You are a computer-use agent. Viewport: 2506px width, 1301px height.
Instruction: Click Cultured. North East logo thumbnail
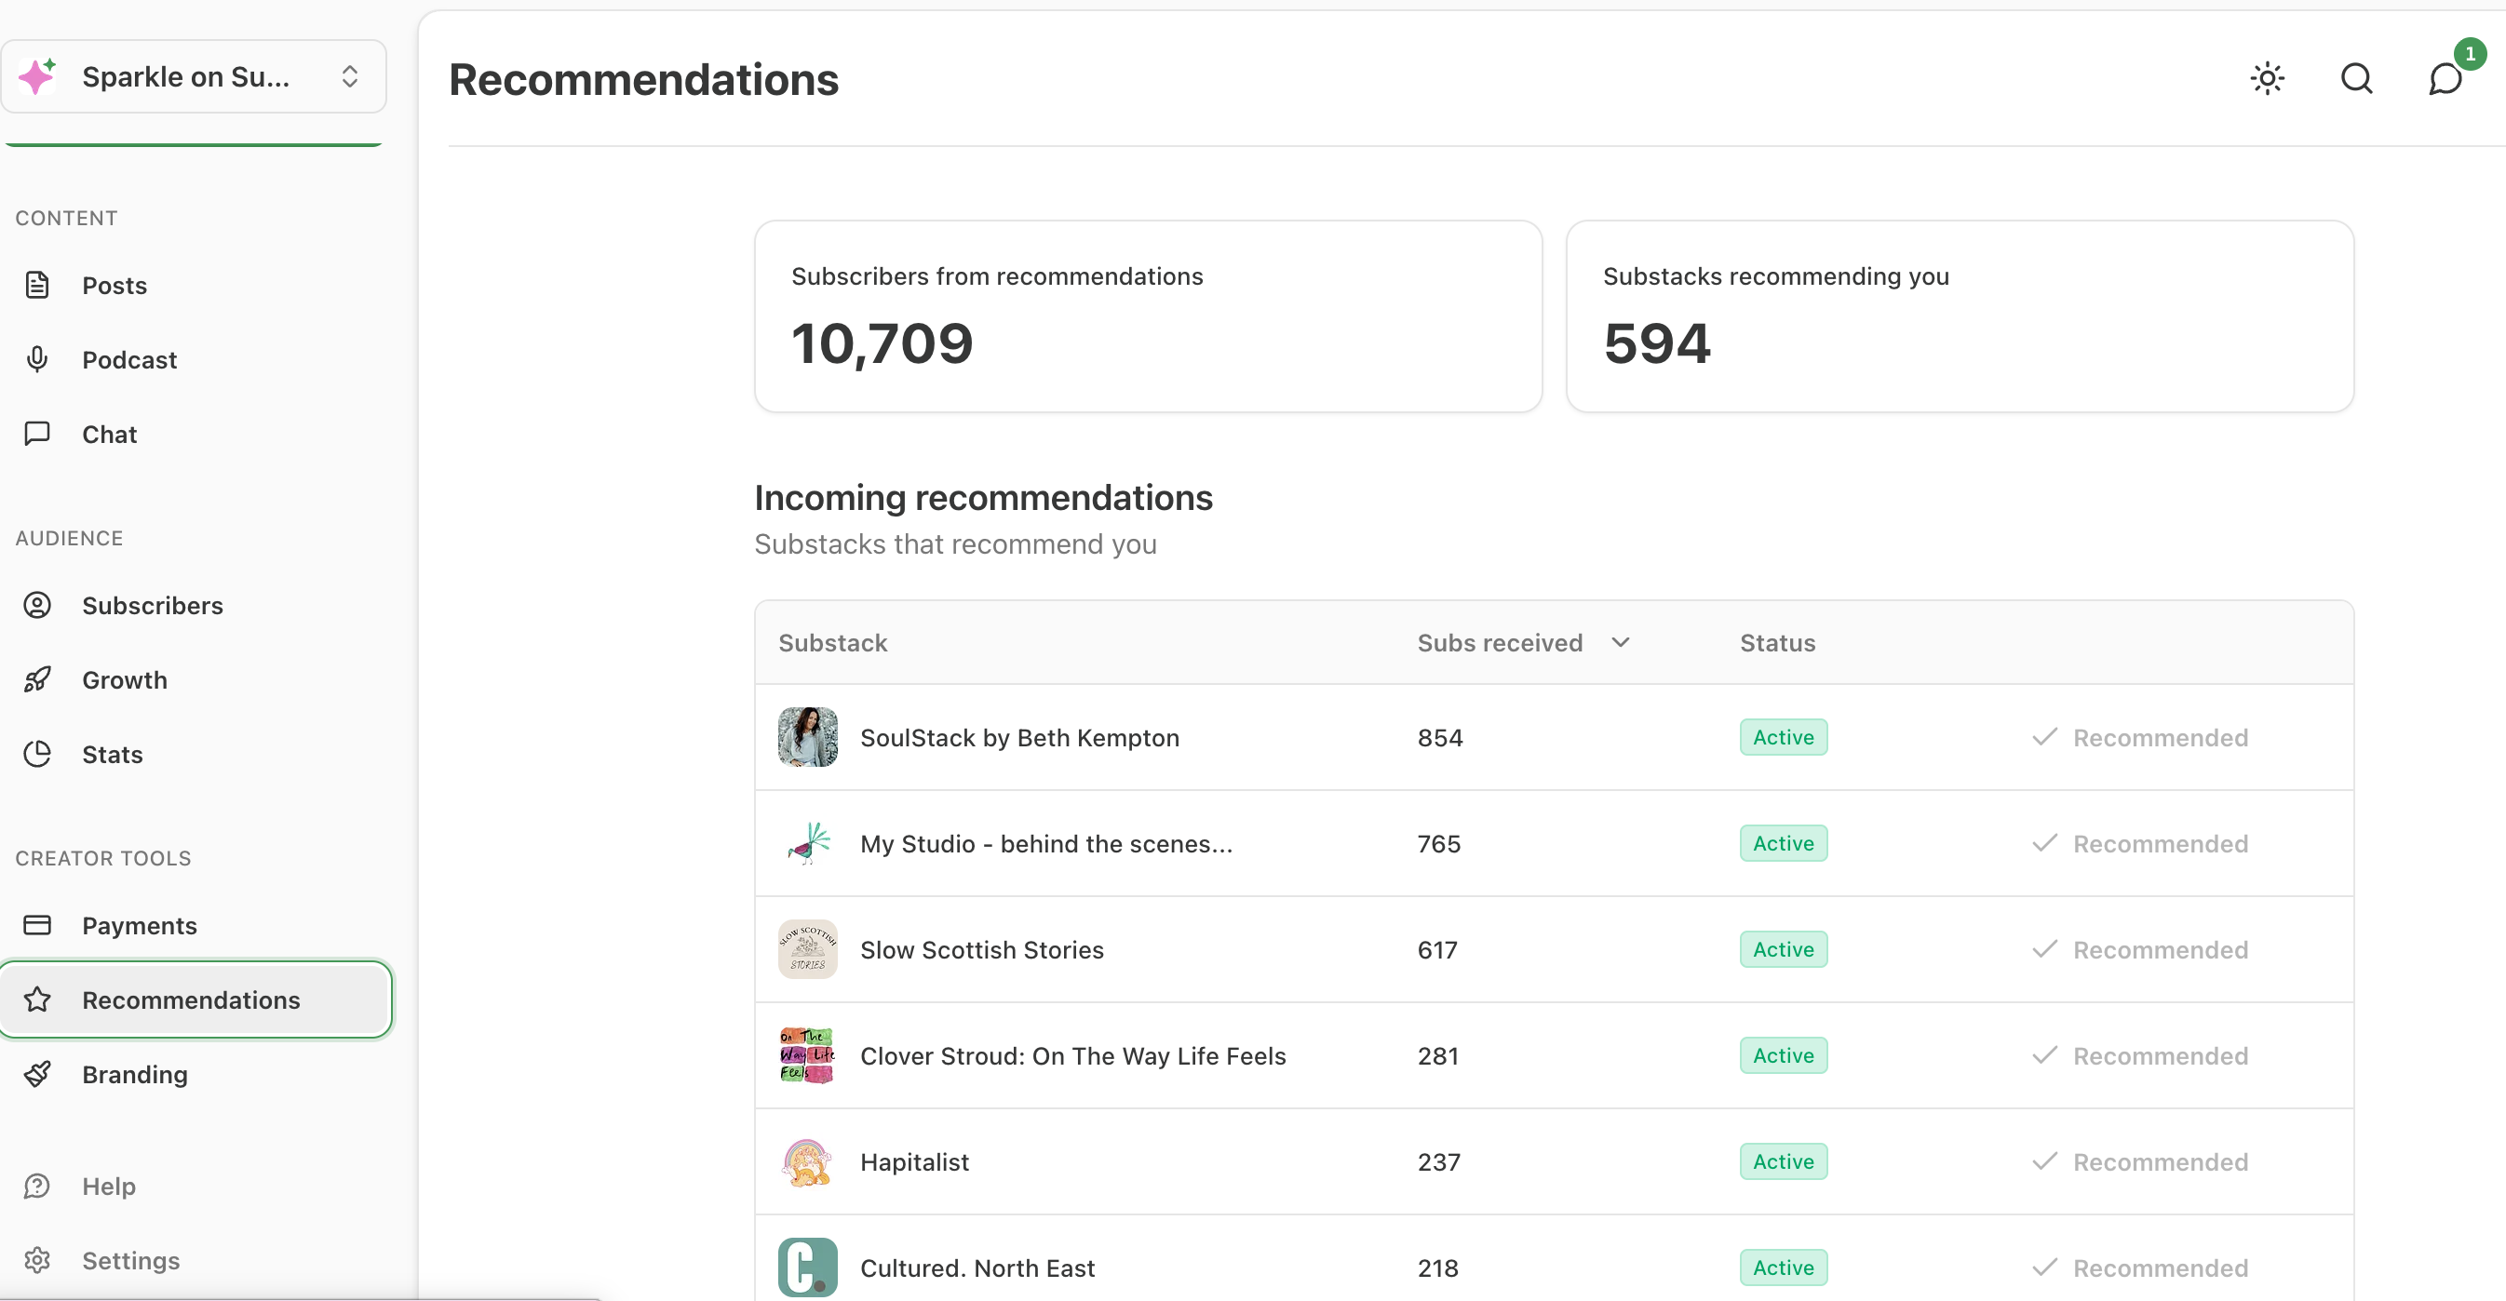tap(807, 1266)
